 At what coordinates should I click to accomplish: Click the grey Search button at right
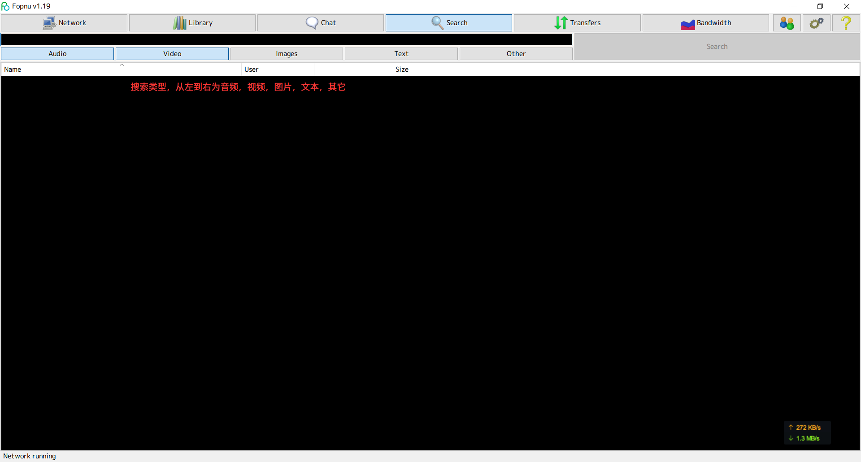pyautogui.click(x=717, y=47)
